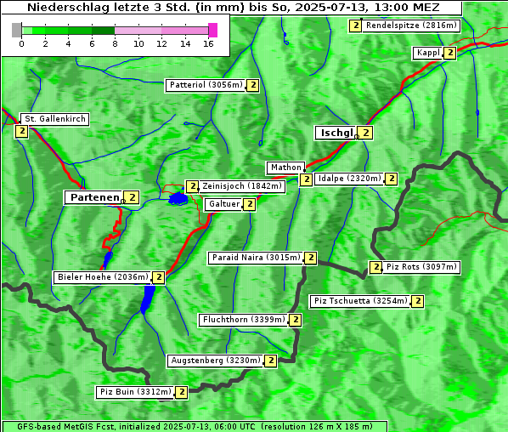Click the Piz Buin (3312m) label
The width and height of the screenshot is (508, 432).
[x=135, y=392]
